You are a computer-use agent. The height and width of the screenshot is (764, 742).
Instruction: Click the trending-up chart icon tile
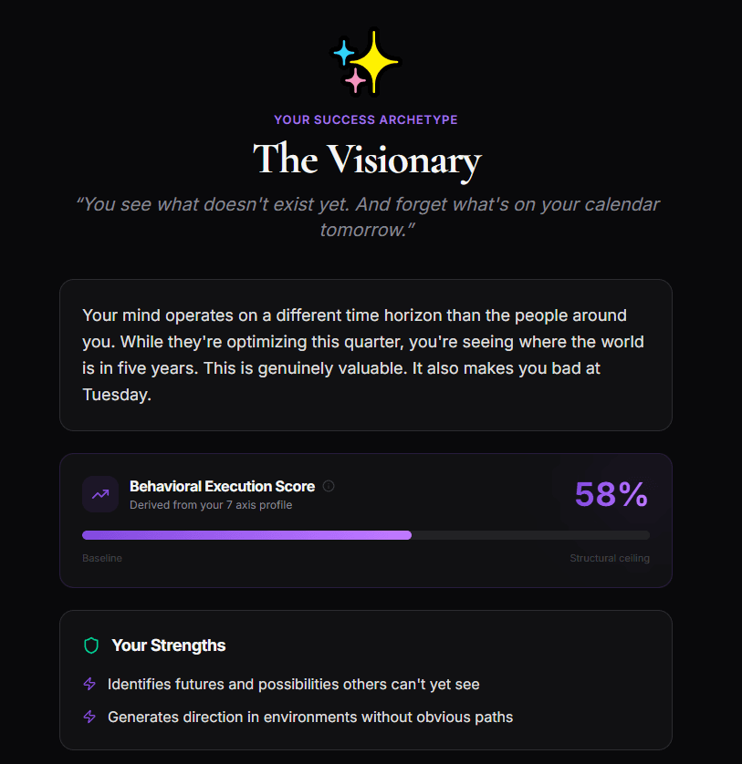coord(100,494)
